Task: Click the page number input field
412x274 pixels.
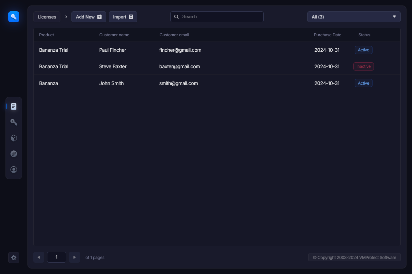Action: point(57,257)
